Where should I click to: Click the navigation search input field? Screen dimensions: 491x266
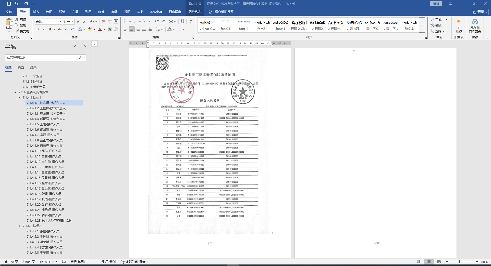tap(42, 57)
